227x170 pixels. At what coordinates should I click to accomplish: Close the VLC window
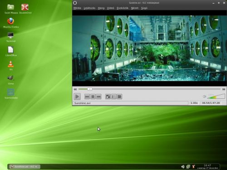click(224, 3)
